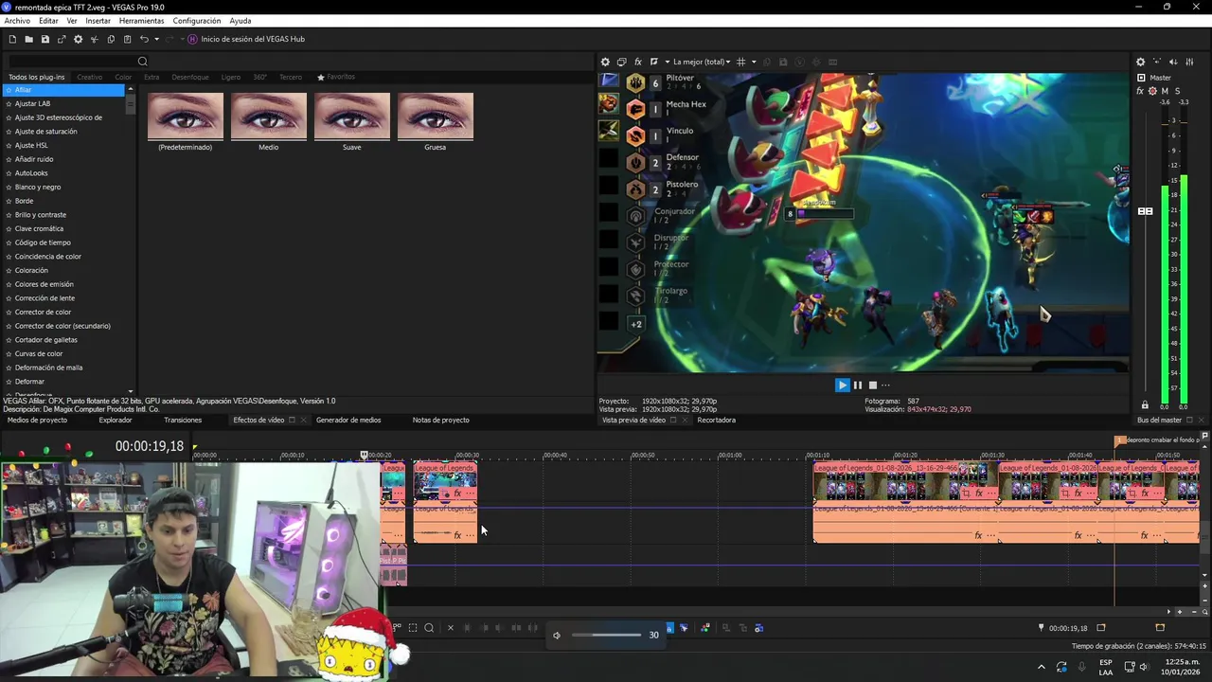Mute via speaker icon beside slider
Screen dimensions: 1212x682
point(557,635)
